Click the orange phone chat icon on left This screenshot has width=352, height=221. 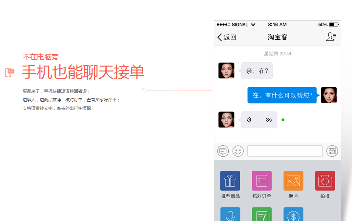coord(10,72)
